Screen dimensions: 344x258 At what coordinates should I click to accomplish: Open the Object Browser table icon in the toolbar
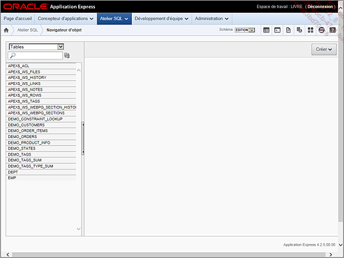[x=266, y=30]
